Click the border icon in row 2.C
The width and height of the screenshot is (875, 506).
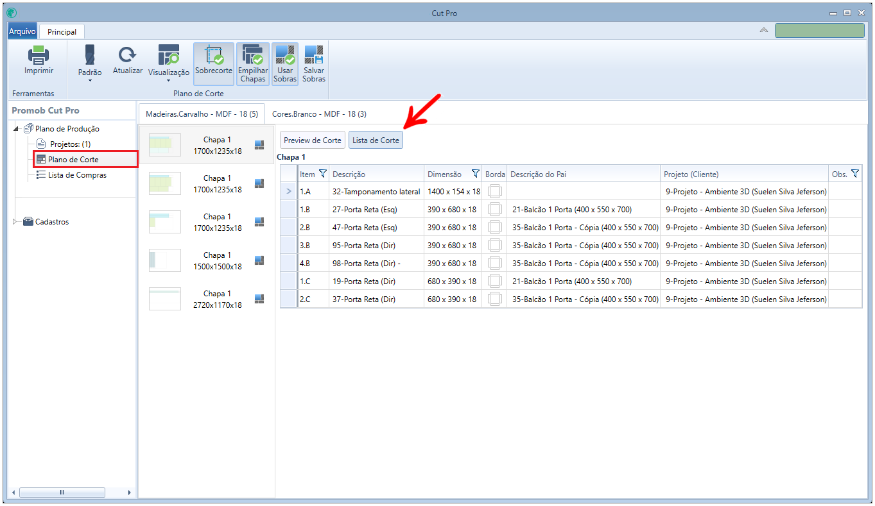coord(494,299)
